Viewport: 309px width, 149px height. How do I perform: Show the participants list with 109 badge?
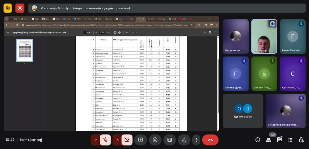click(268, 140)
